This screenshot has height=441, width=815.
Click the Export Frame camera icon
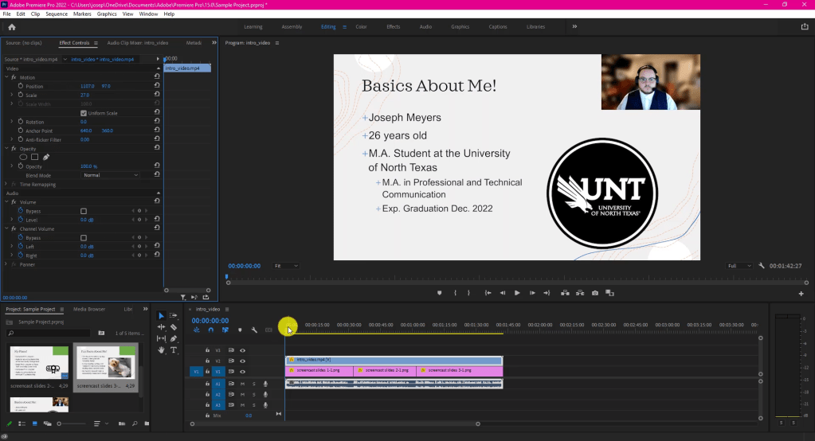[x=595, y=293]
